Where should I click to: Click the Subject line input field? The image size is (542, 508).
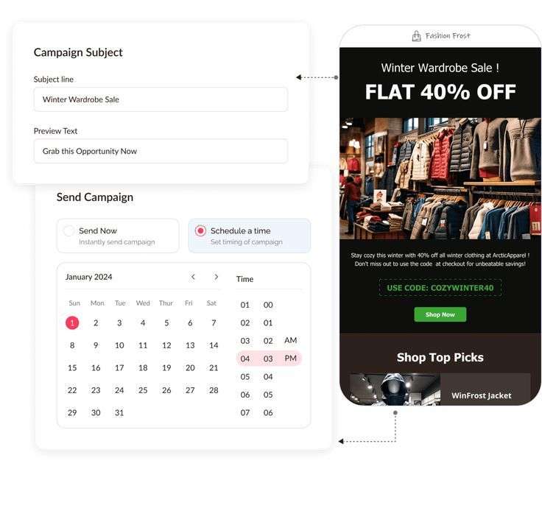pos(161,99)
